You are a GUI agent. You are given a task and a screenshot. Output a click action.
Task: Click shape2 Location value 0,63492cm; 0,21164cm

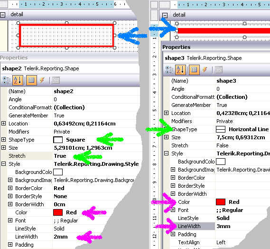(x=84, y=124)
